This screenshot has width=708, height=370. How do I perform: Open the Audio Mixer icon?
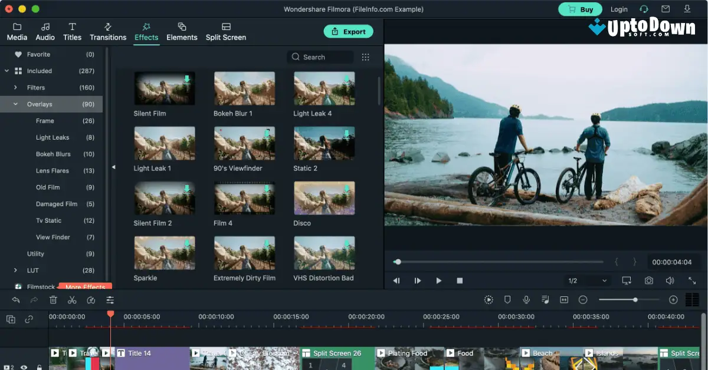[545, 300]
